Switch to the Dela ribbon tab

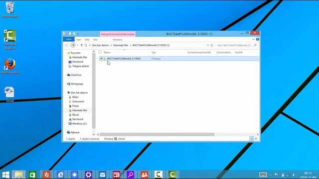tap(87, 40)
